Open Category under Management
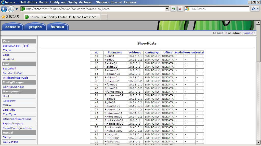 pyautogui.click(x=9, y=101)
